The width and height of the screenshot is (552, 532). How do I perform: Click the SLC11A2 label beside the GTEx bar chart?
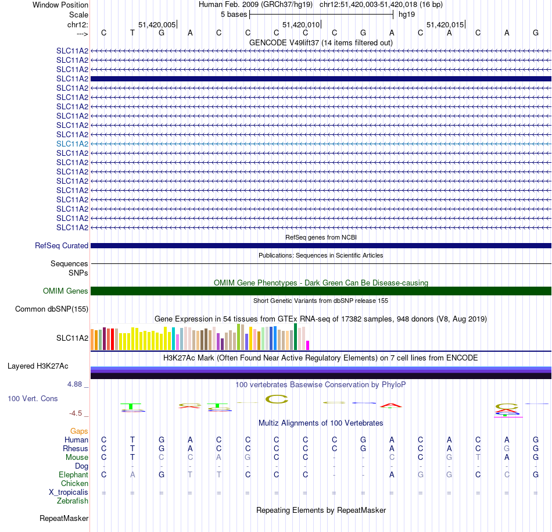pos(72,338)
